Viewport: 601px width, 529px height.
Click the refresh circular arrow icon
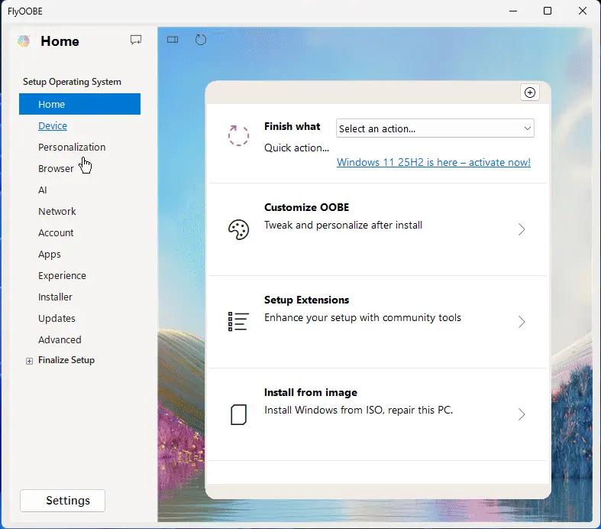point(201,40)
